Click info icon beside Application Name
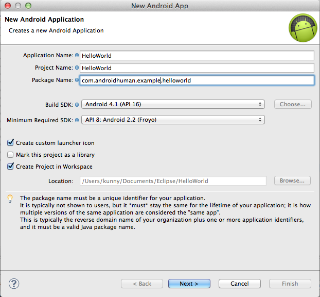 pyautogui.click(x=77, y=55)
